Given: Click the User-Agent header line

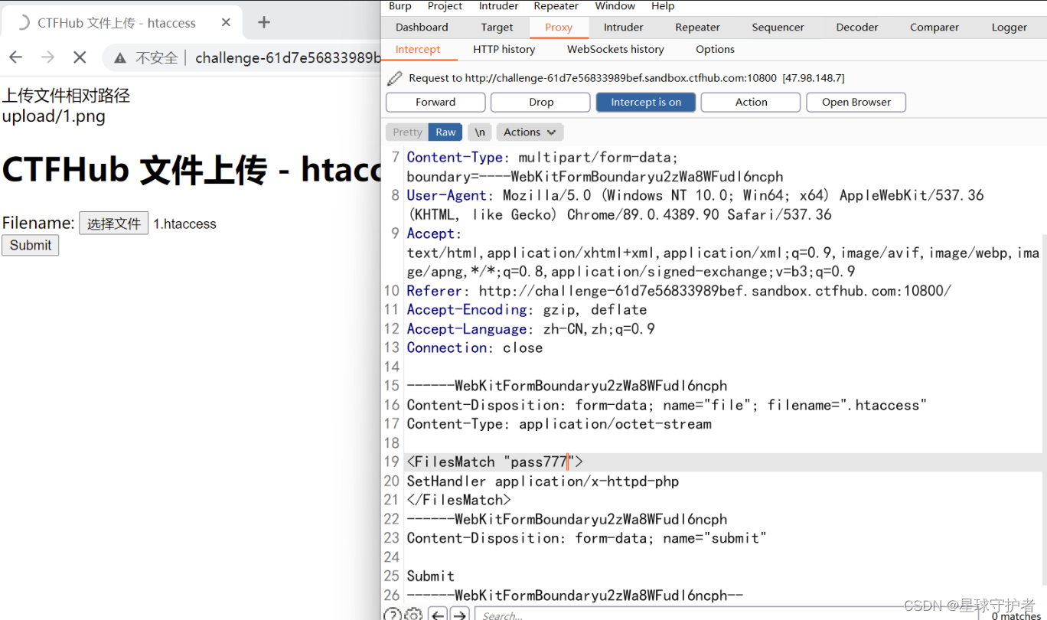Looking at the screenshot, I should click(x=695, y=205).
